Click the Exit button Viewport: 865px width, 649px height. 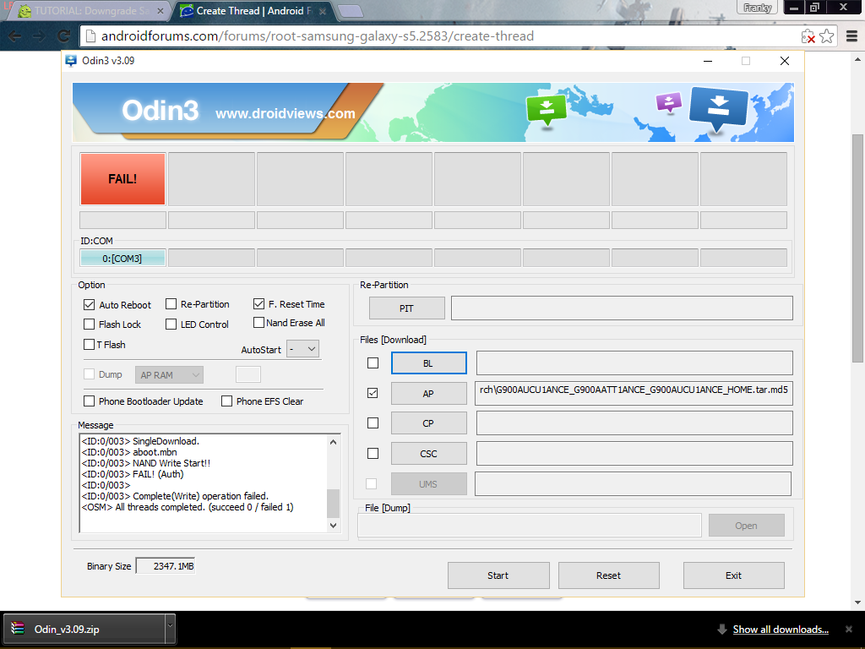[x=734, y=575]
